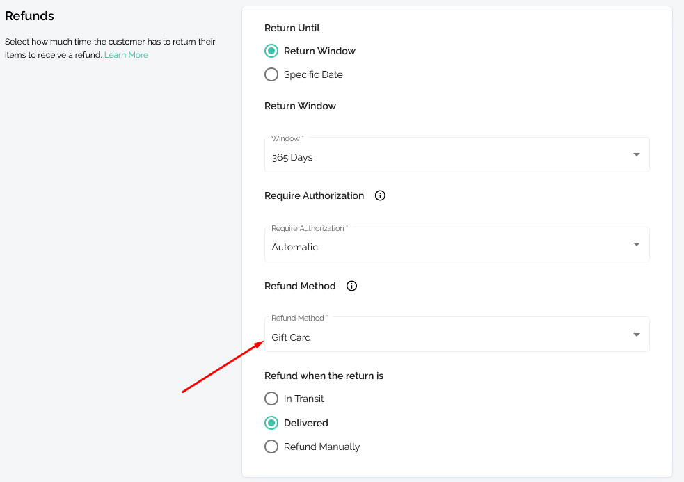Click the Refund Manually label text
The height and width of the screenshot is (482, 684).
(x=321, y=447)
